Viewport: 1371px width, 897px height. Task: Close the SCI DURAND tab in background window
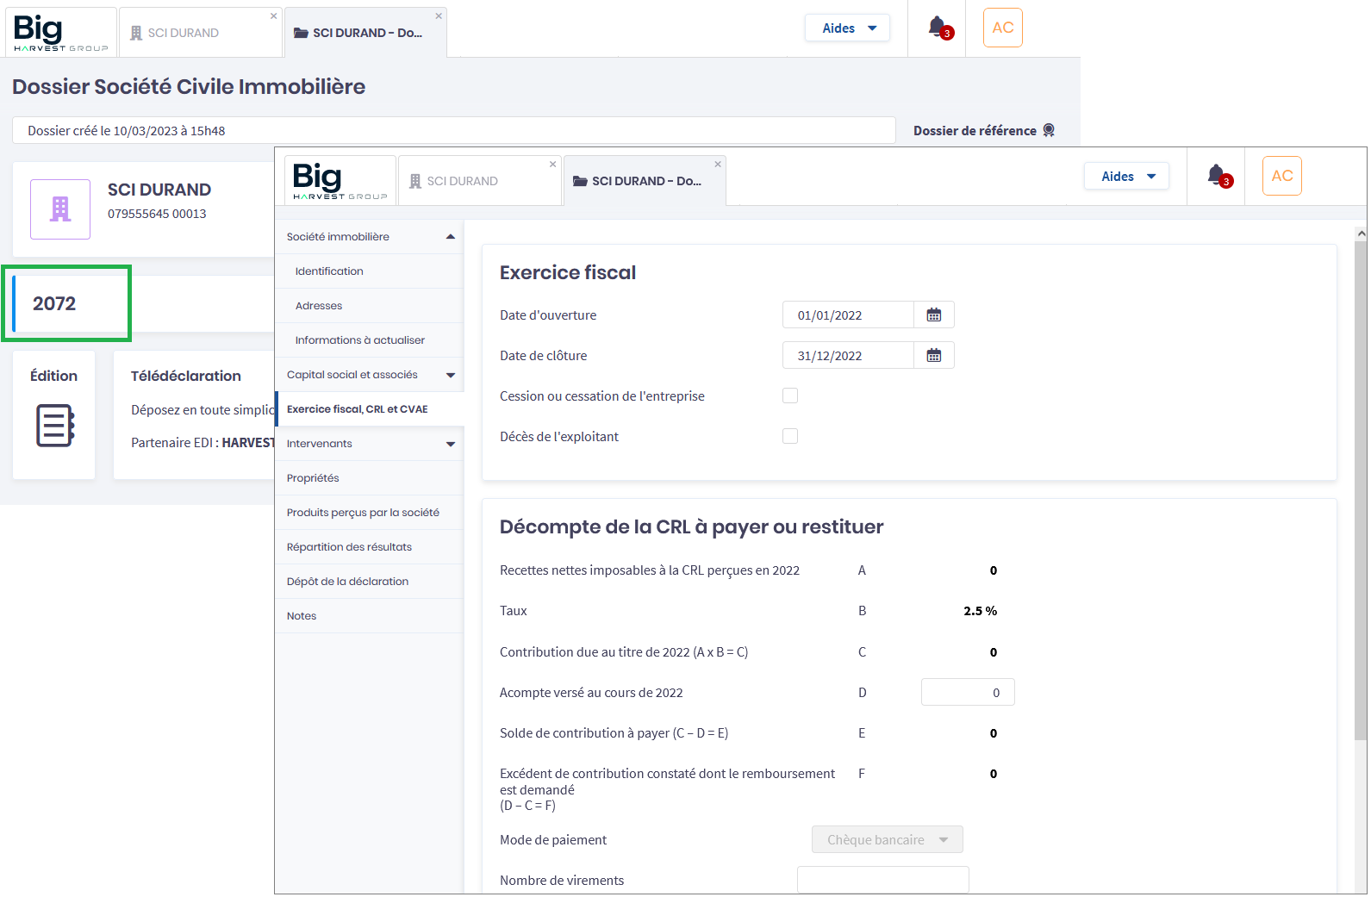click(x=274, y=16)
